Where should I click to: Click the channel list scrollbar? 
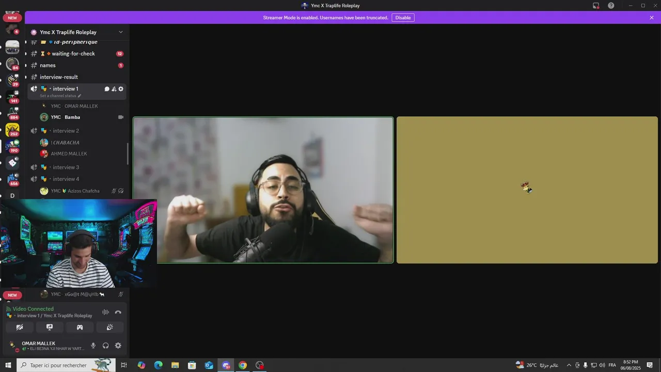pos(128,154)
